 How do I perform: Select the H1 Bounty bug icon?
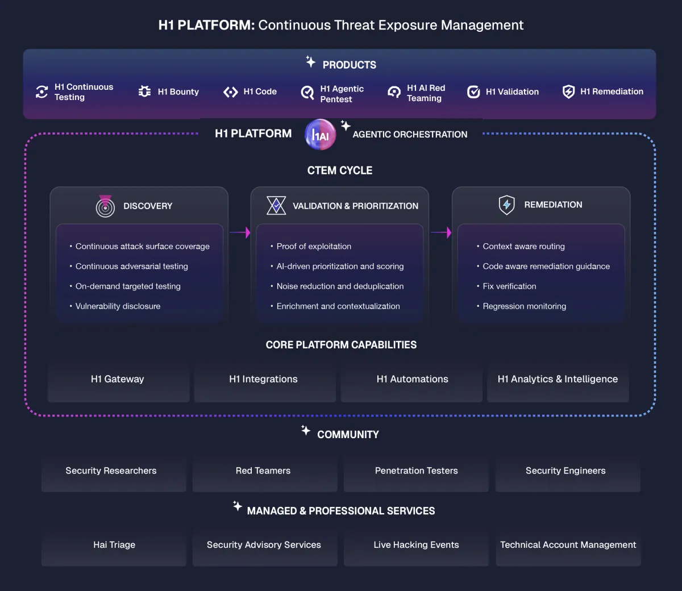point(145,91)
